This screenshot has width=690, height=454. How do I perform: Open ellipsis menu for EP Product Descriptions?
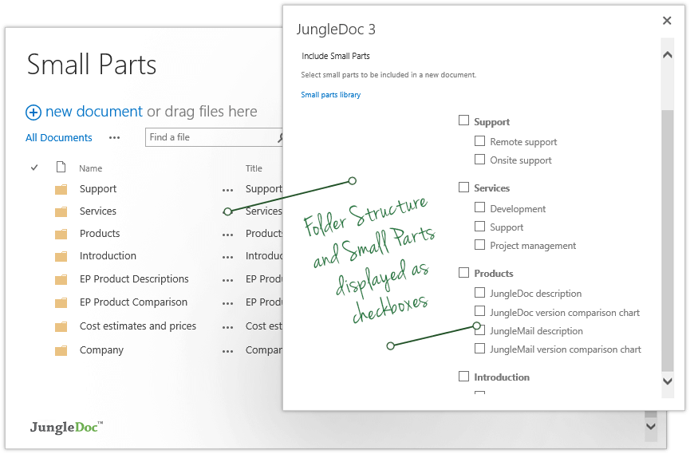pyautogui.click(x=227, y=281)
